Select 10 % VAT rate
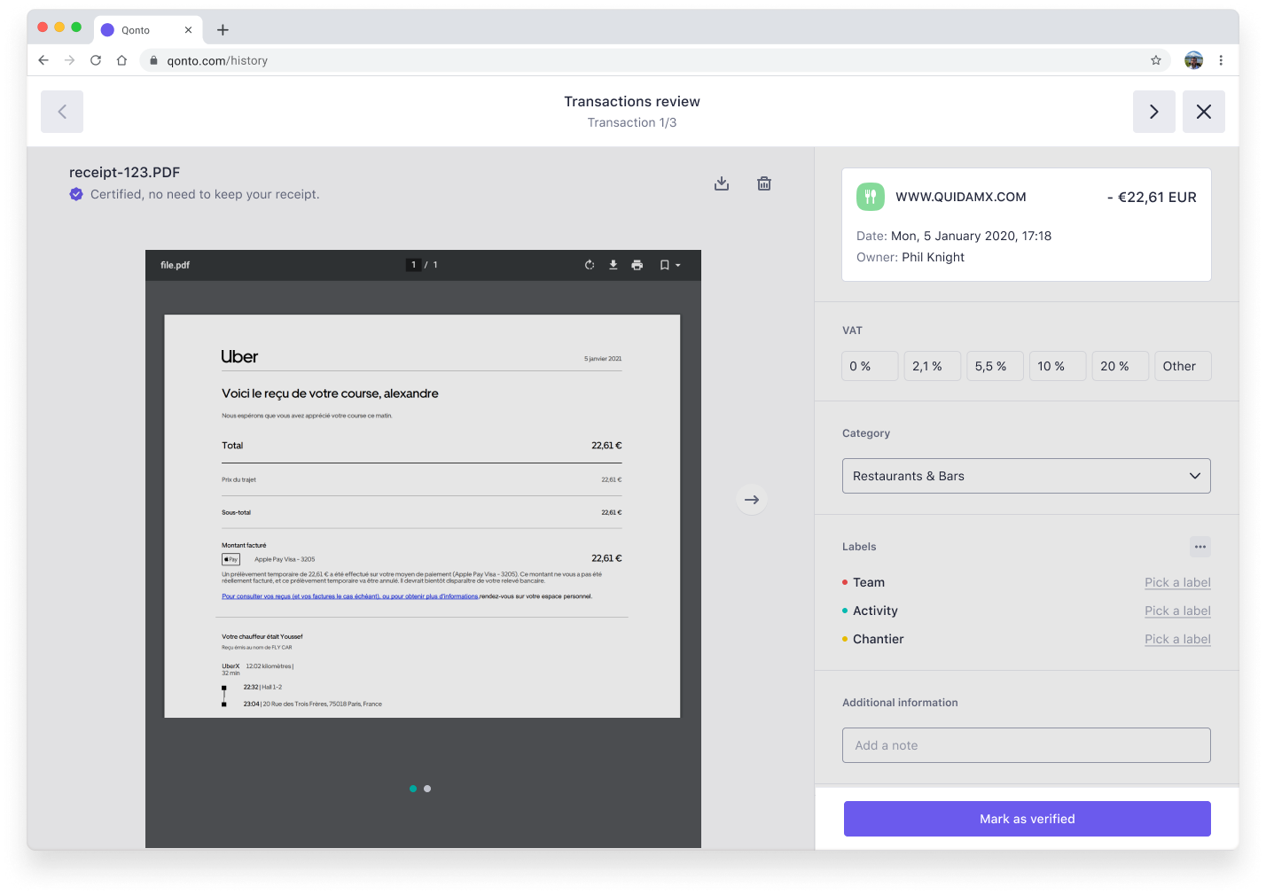The image size is (1266, 895). (1058, 366)
